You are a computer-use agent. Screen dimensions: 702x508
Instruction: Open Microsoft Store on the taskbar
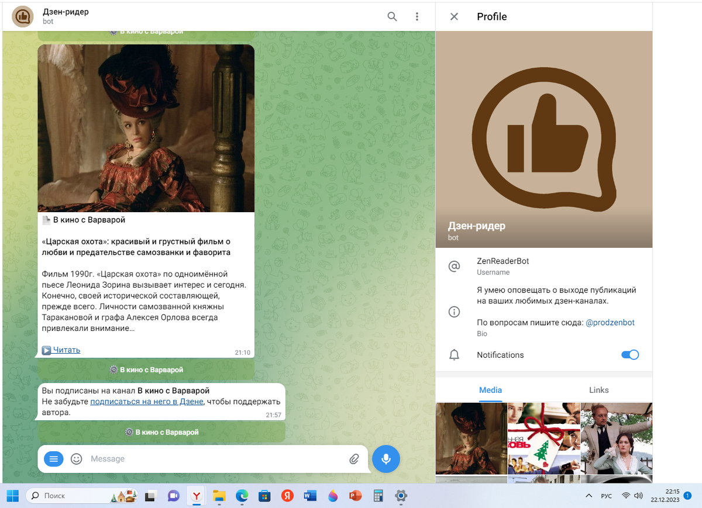(x=264, y=496)
